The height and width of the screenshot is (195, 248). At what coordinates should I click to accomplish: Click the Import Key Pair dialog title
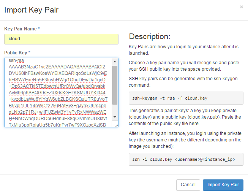pos(31,10)
